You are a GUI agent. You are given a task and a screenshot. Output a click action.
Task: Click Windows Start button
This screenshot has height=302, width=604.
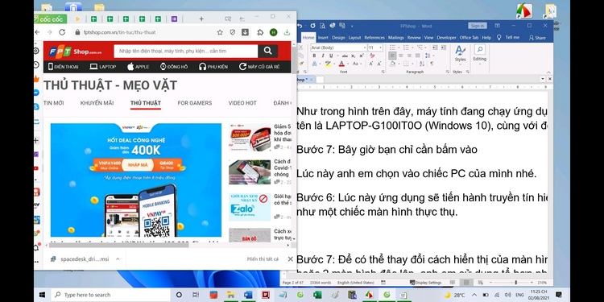tap(42, 295)
